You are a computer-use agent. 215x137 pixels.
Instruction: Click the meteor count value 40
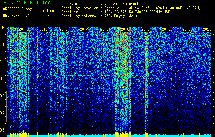[50, 16]
